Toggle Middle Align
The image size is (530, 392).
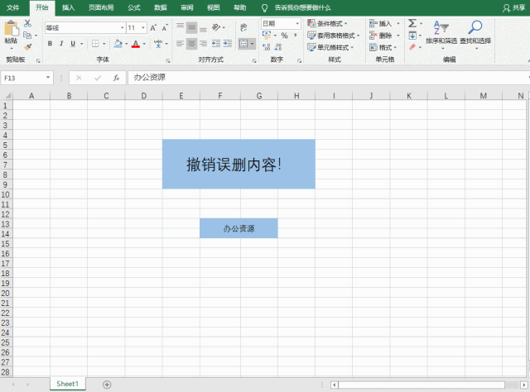click(191, 27)
